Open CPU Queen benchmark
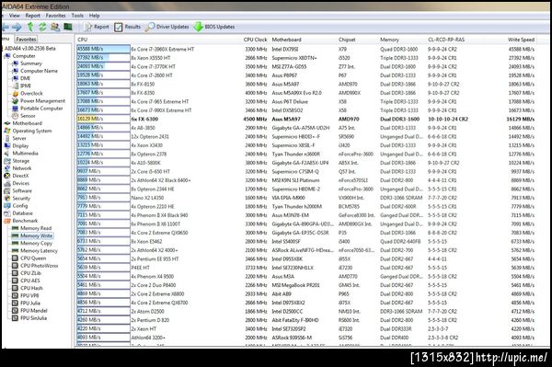 [x=33, y=258]
